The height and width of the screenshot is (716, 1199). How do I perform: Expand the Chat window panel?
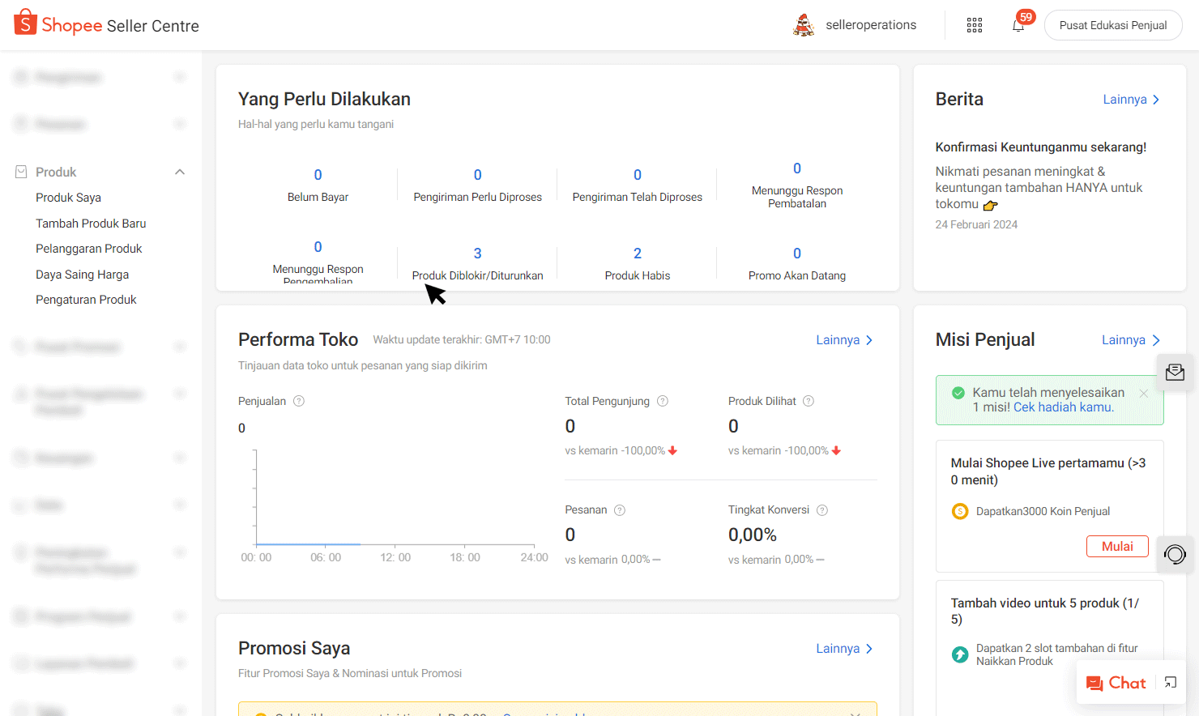coord(1171,683)
